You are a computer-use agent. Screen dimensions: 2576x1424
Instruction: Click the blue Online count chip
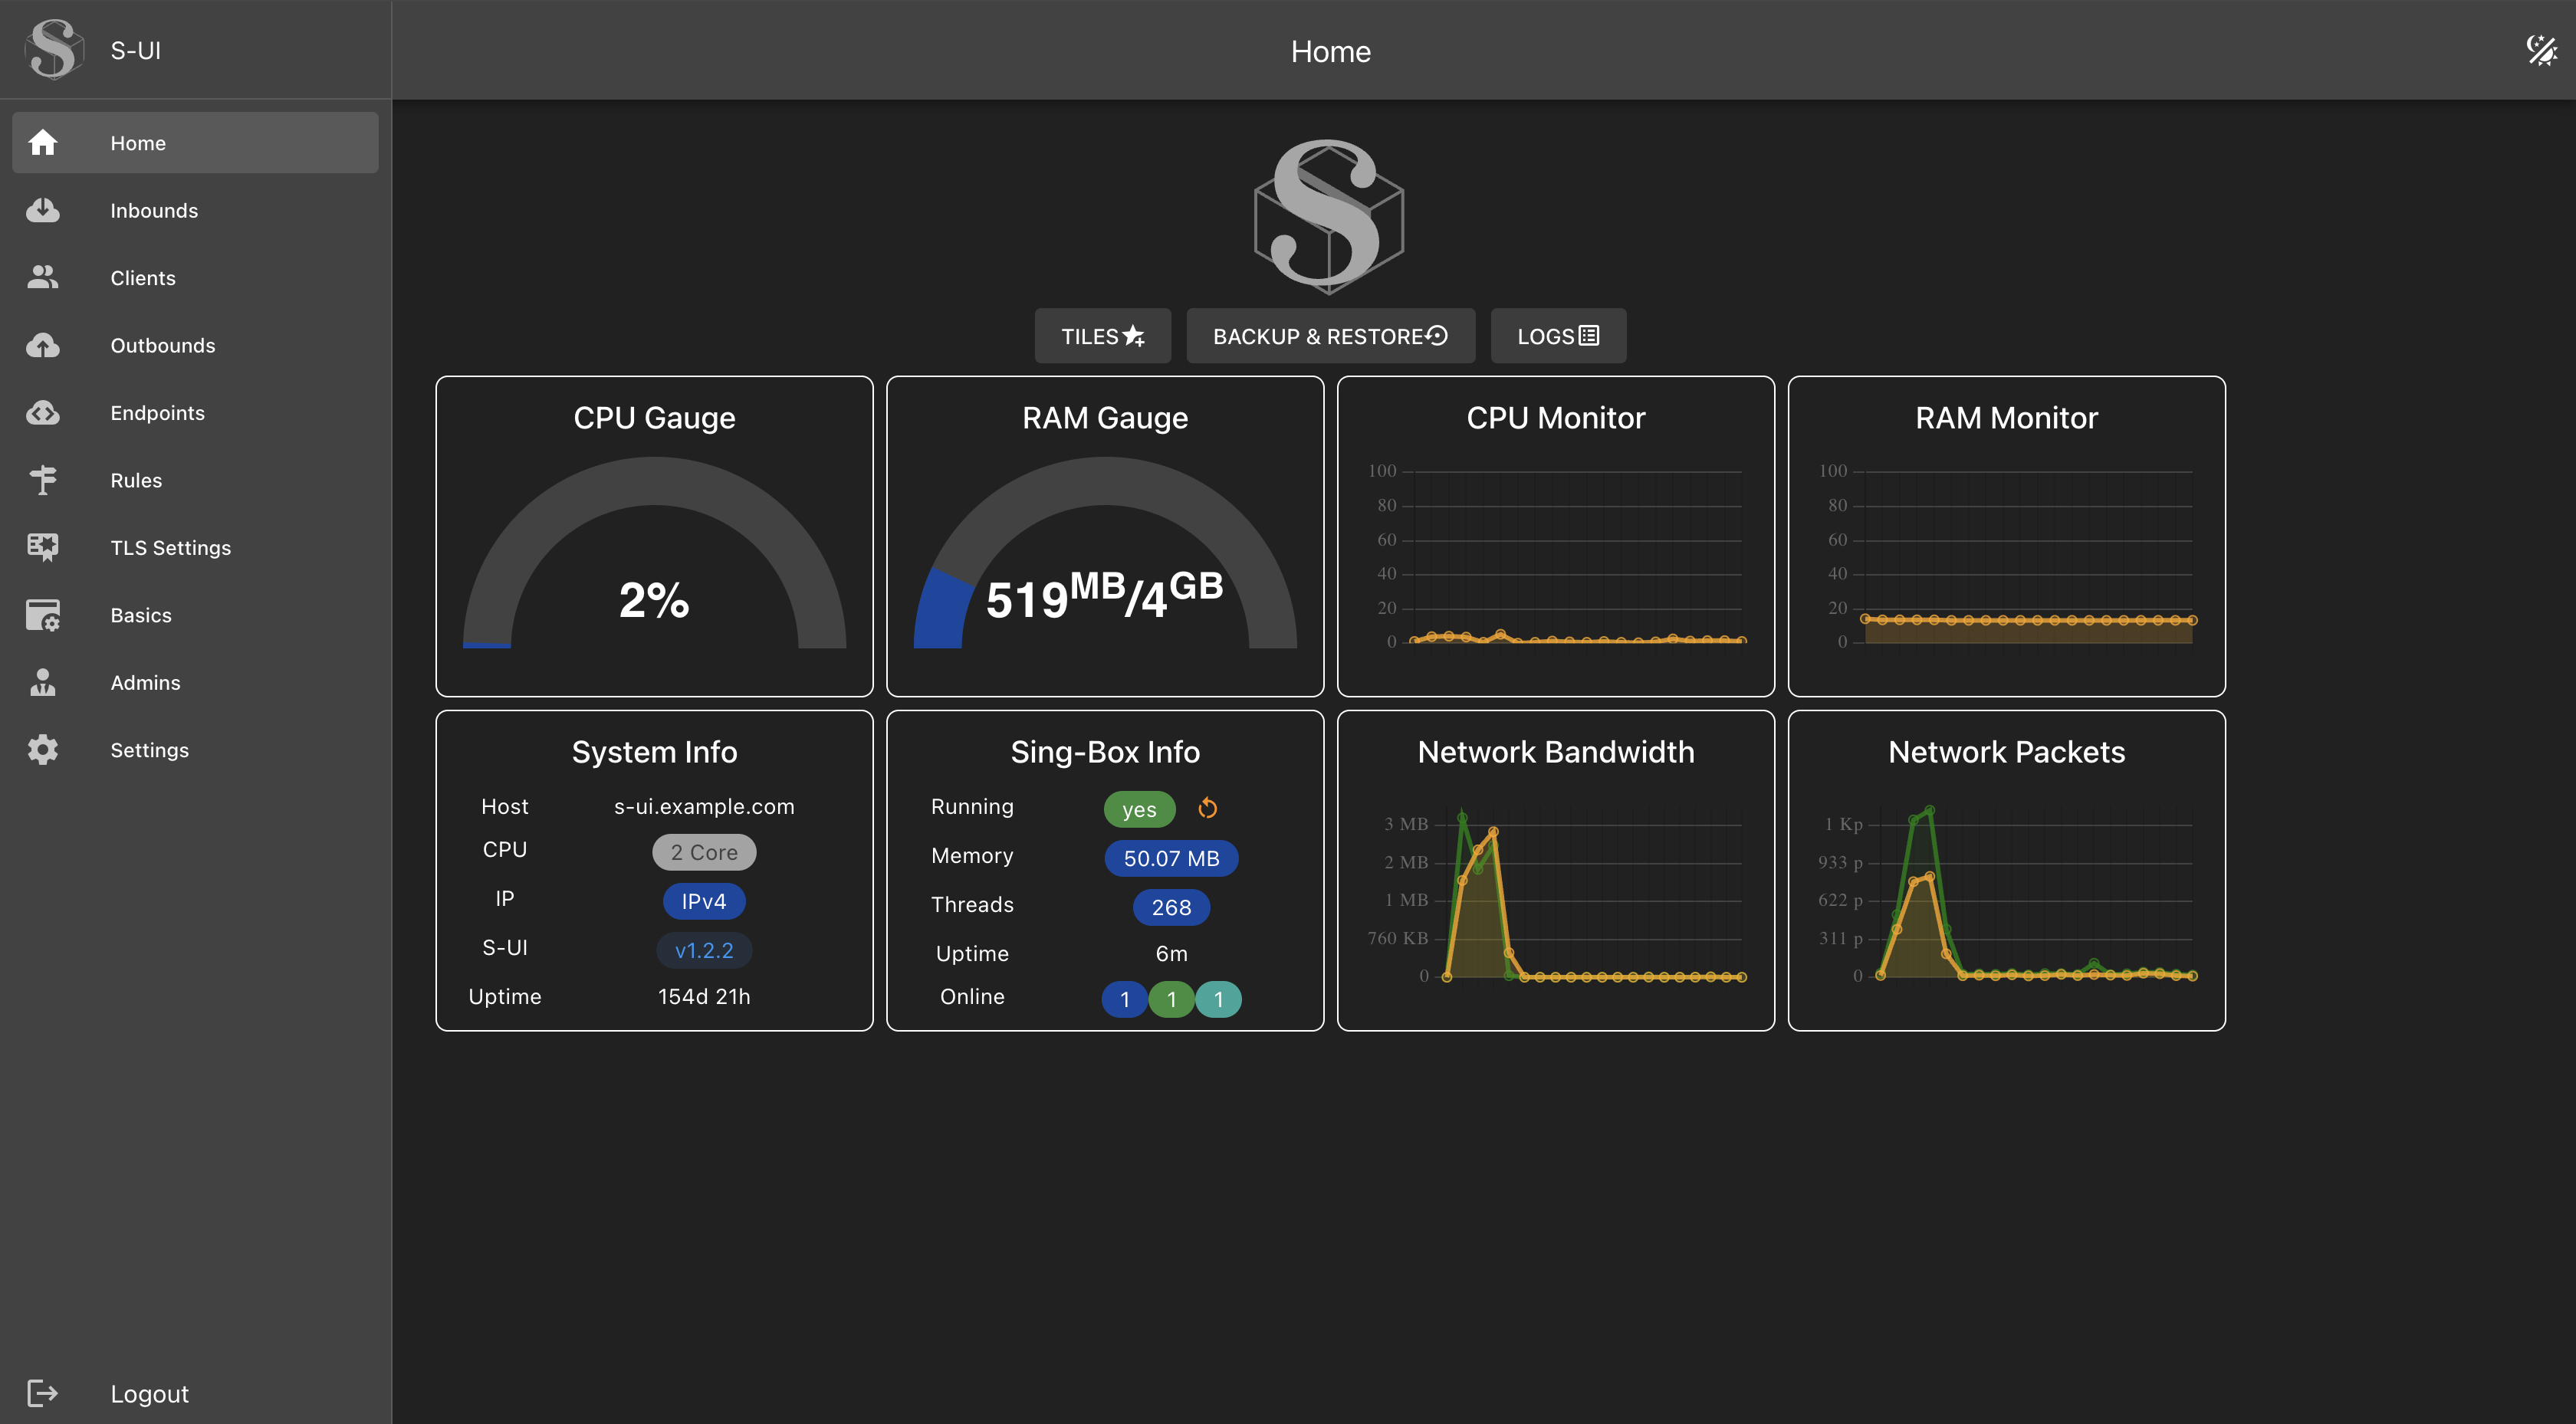click(x=1124, y=999)
